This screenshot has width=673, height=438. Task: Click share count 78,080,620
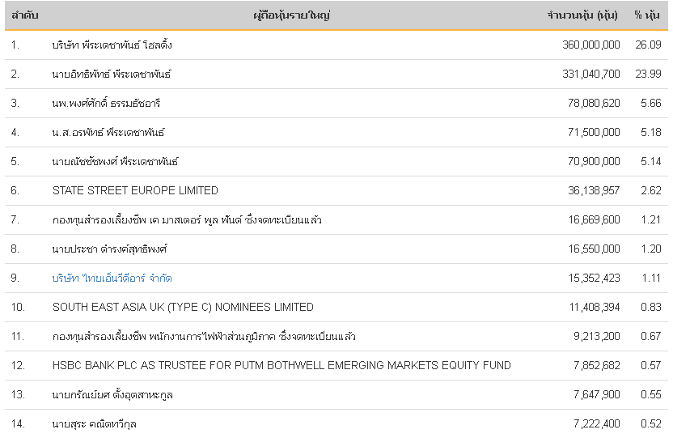point(594,103)
